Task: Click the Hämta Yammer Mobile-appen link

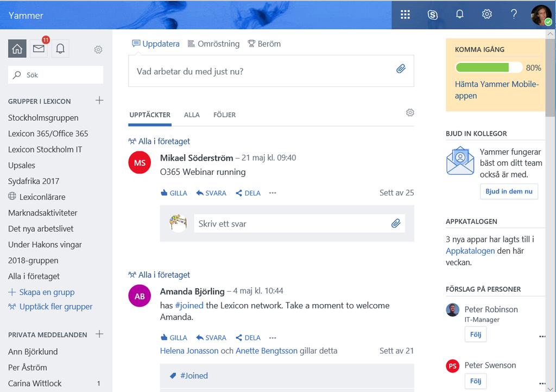Action: point(496,90)
